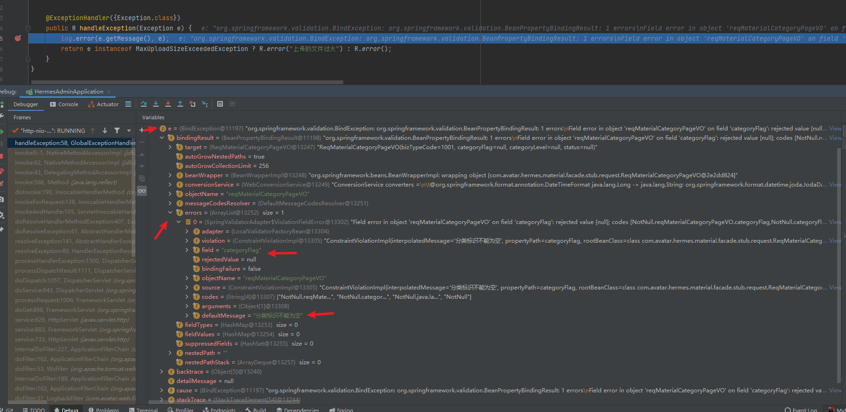Screen dimensions: 846x412
Task: Select the field = "categoryFlag" variable row
Action: (x=231, y=250)
